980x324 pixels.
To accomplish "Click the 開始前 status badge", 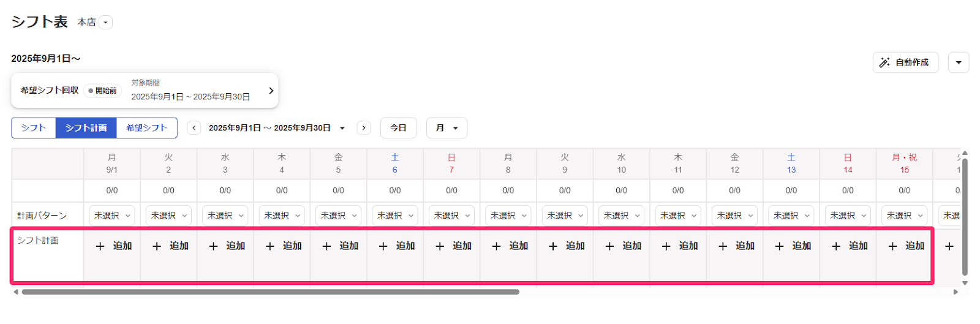I will coord(102,91).
